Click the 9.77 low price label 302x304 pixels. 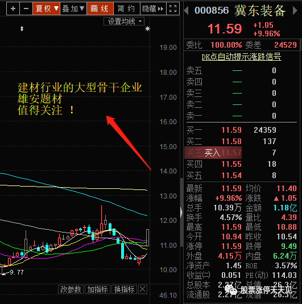click(16, 272)
